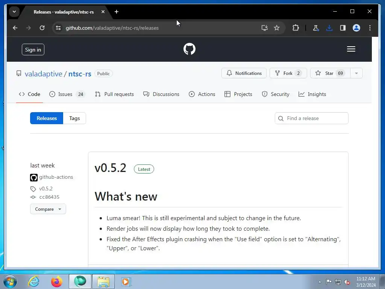Click the forward navigation arrow

(29, 28)
